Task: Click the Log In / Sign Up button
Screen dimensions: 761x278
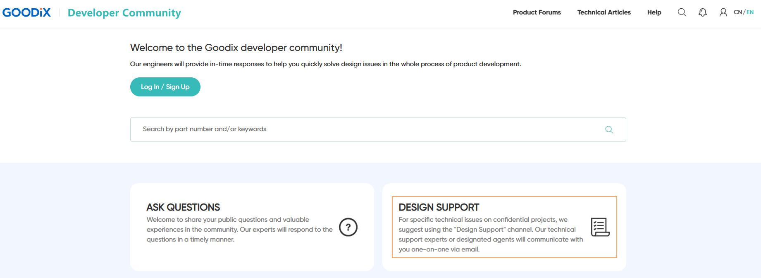Action: 165,87
